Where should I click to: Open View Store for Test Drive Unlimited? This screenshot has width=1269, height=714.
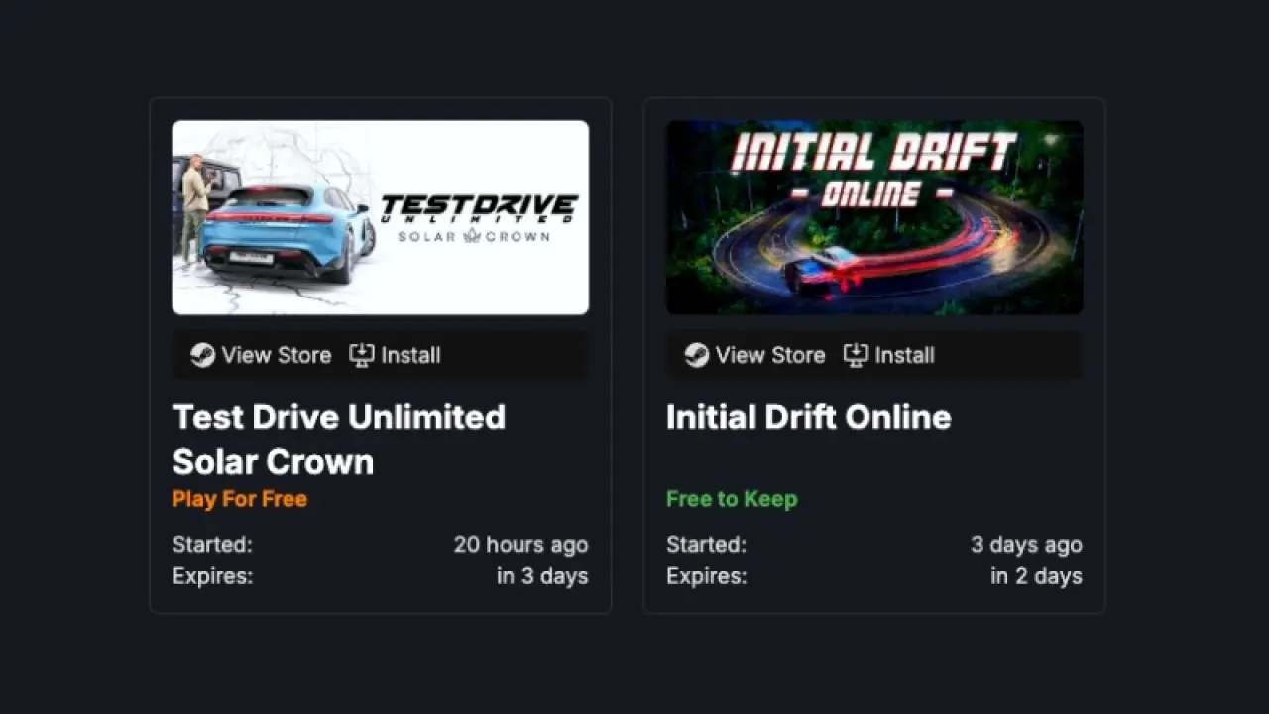(x=276, y=355)
